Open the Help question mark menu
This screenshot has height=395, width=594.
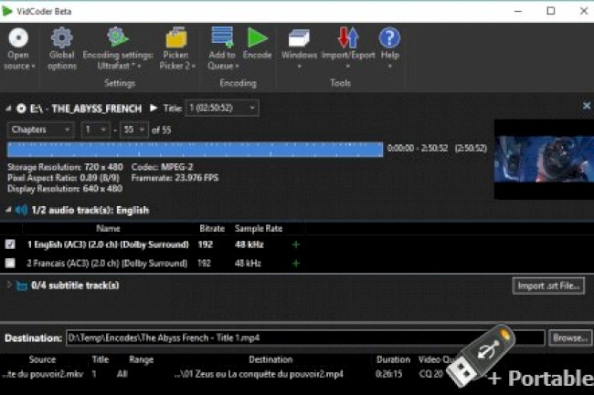click(x=389, y=38)
